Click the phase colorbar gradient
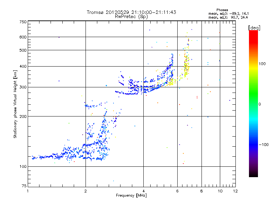 [253, 103]
